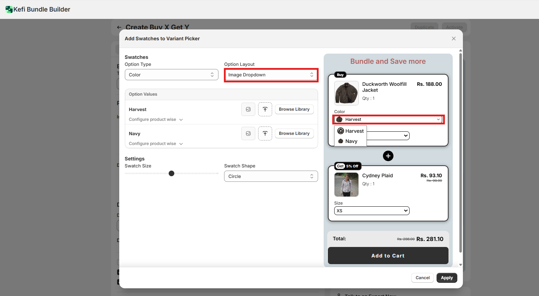Expand Configure product wise under Navy

156,144
